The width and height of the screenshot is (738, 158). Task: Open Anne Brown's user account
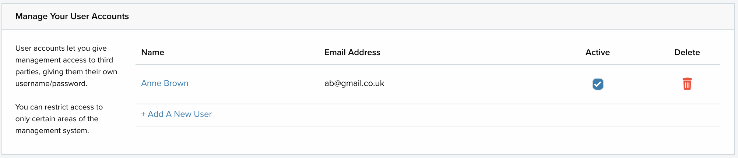[x=165, y=83]
